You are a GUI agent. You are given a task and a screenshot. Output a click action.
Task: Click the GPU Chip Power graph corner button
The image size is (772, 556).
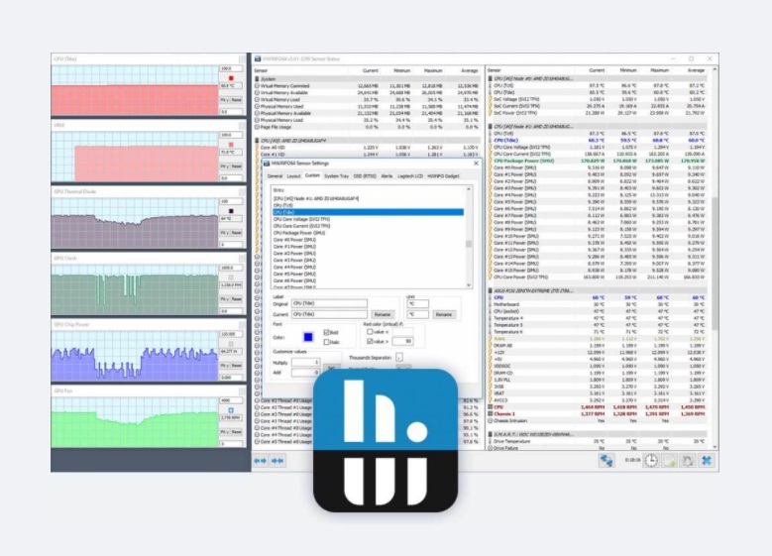coord(242,324)
